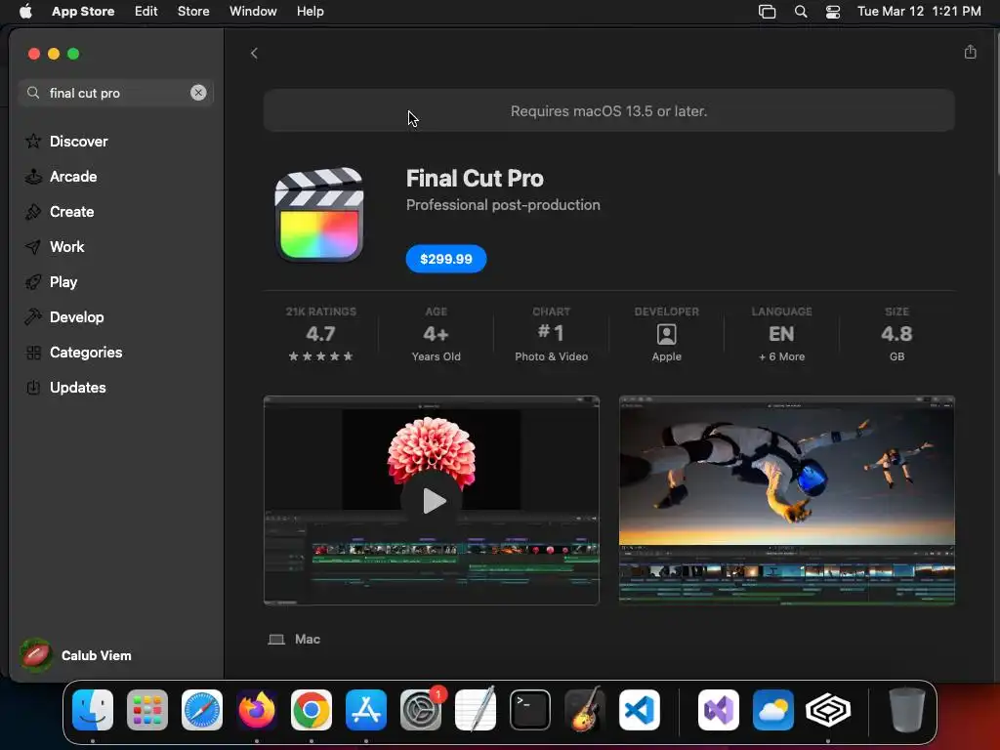Launch Google Chrome from the Dock

[x=312, y=710]
